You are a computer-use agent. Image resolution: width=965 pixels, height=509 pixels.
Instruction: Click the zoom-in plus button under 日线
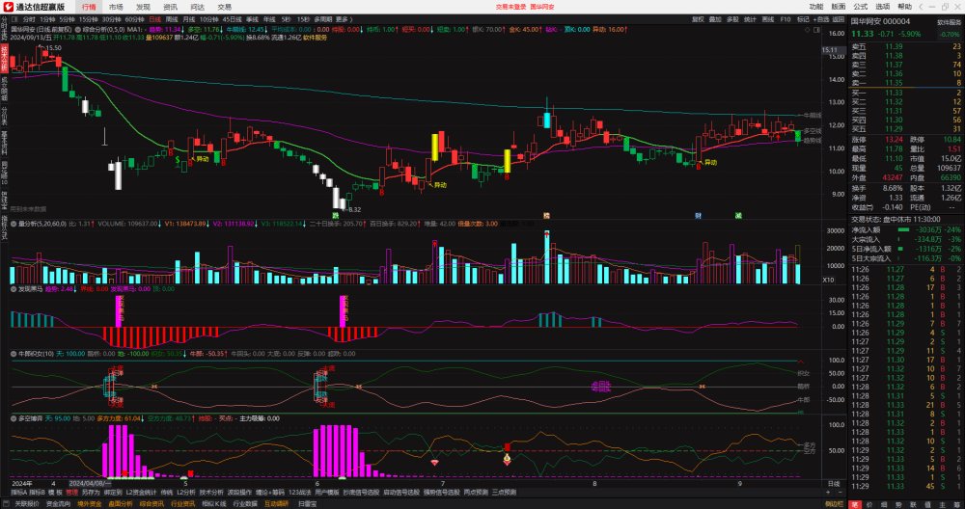(828, 492)
